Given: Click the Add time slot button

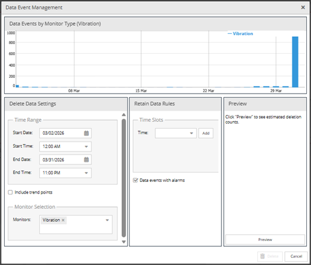Looking at the screenshot, I should click(206, 133).
